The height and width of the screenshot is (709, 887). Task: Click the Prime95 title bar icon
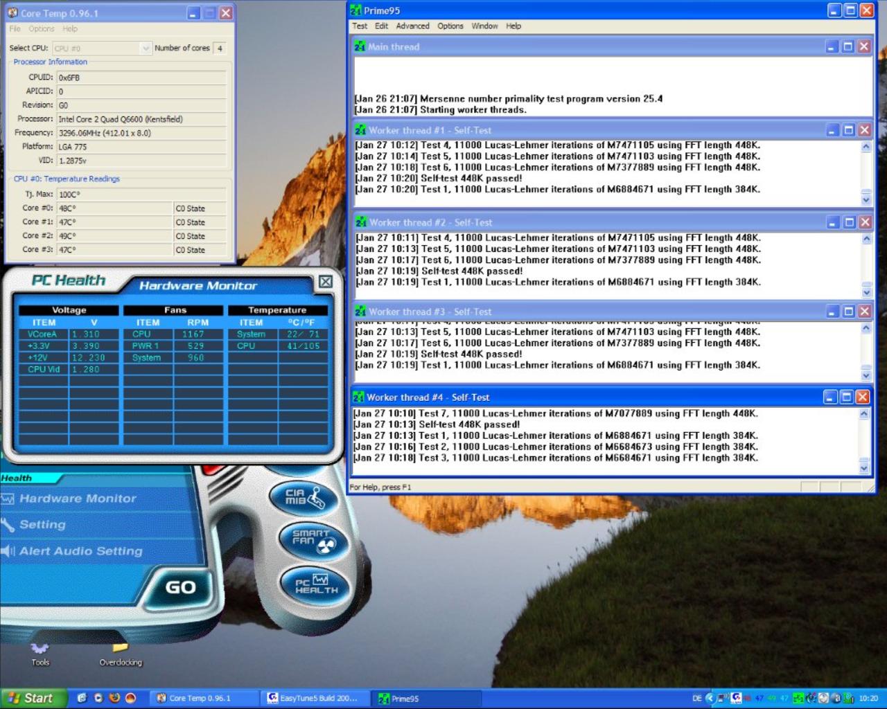pyautogui.click(x=356, y=10)
